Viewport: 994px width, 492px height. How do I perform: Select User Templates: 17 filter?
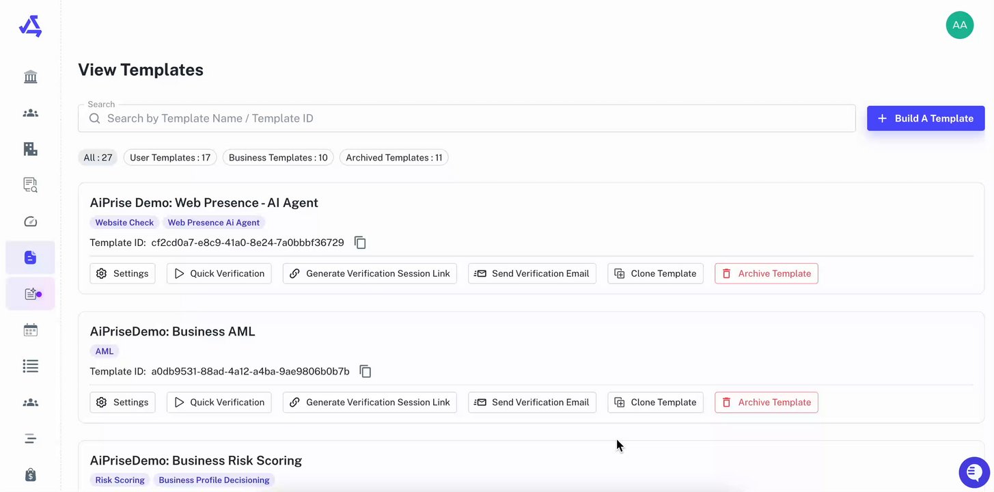(x=170, y=158)
